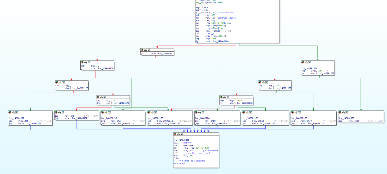This screenshot has height=174, width=387.
Task: Click the edit pencil icon on loc_14000117E block
Action: (x=178, y=134)
